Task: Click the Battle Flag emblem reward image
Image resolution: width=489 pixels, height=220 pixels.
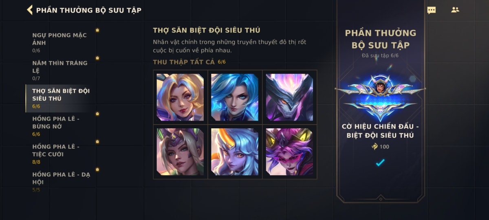Action: (380, 97)
